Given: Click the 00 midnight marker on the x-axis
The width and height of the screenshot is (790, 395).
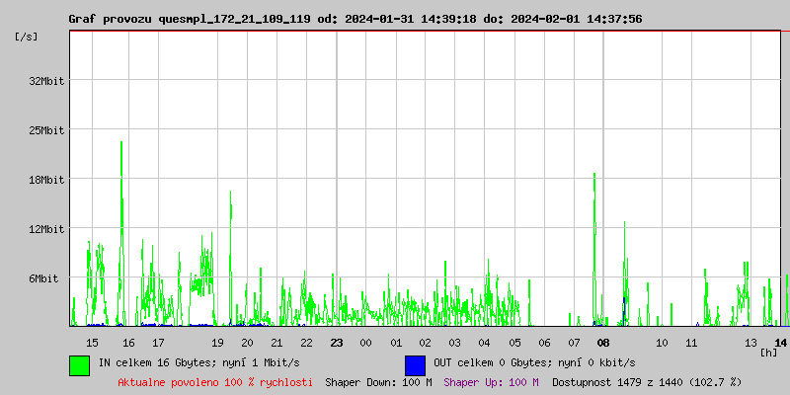Looking at the screenshot, I should (x=365, y=343).
